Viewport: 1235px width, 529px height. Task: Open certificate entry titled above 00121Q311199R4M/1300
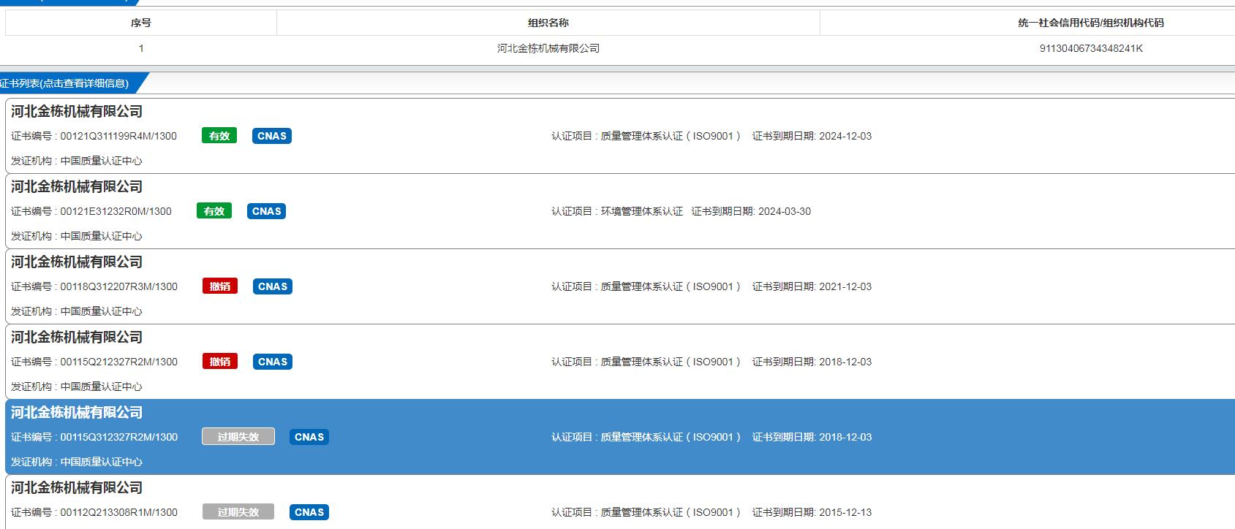click(x=77, y=111)
